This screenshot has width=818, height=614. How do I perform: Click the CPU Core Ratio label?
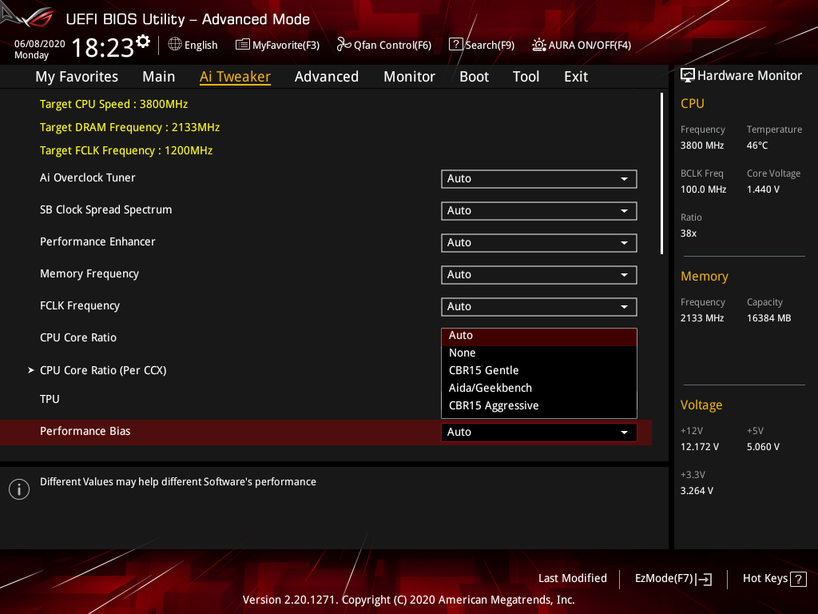point(78,338)
